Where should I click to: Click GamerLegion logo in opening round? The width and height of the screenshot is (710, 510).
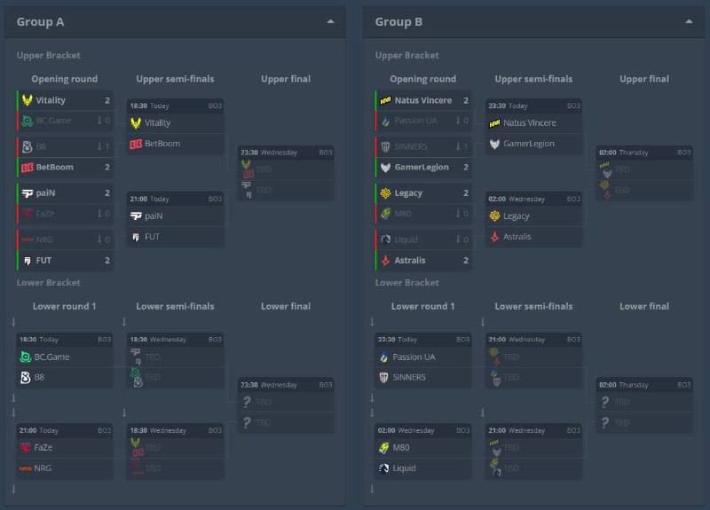(x=385, y=168)
